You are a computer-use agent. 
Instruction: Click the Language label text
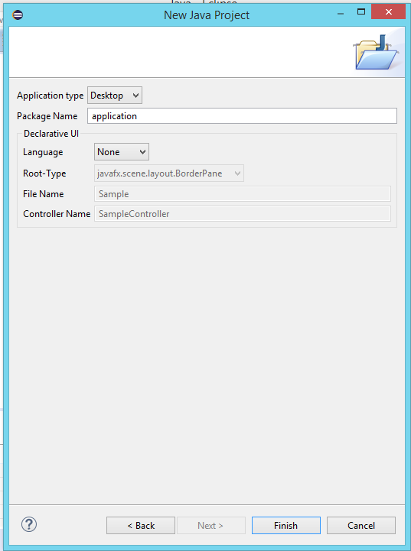[x=43, y=152]
